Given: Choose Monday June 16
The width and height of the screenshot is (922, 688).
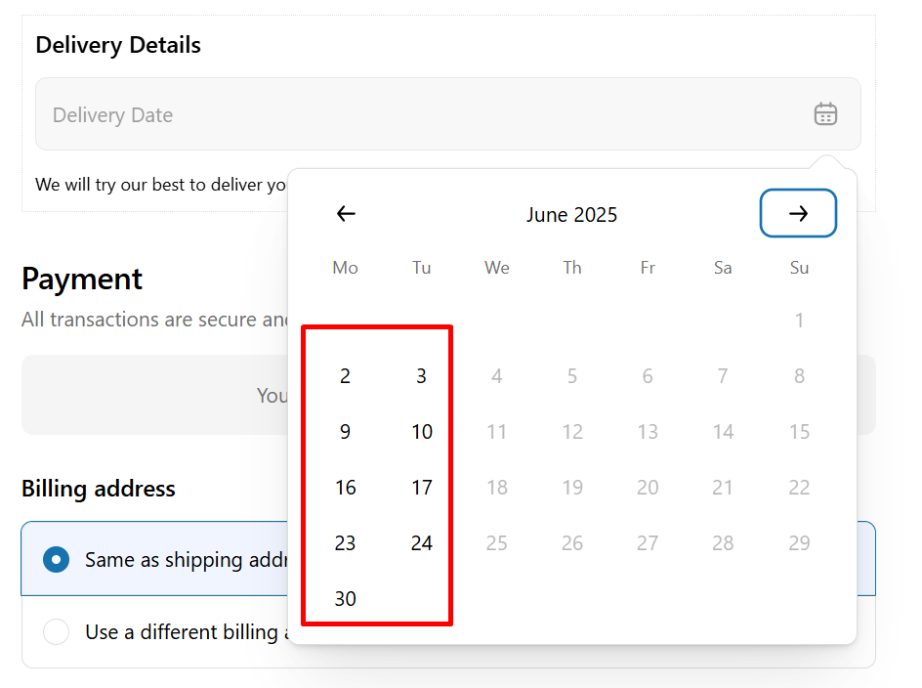Looking at the screenshot, I should [345, 488].
